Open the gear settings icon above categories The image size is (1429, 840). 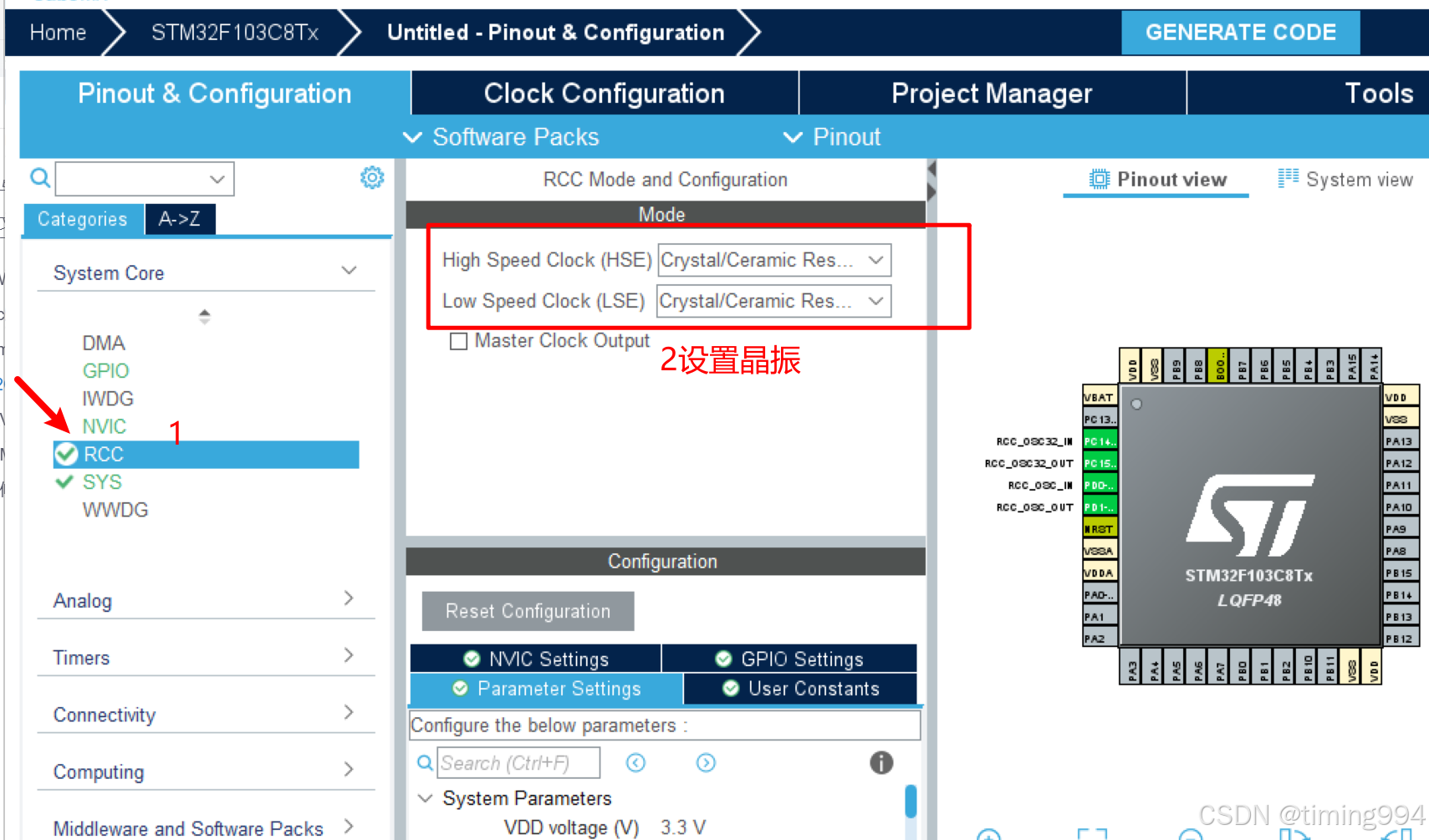click(x=372, y=177)
